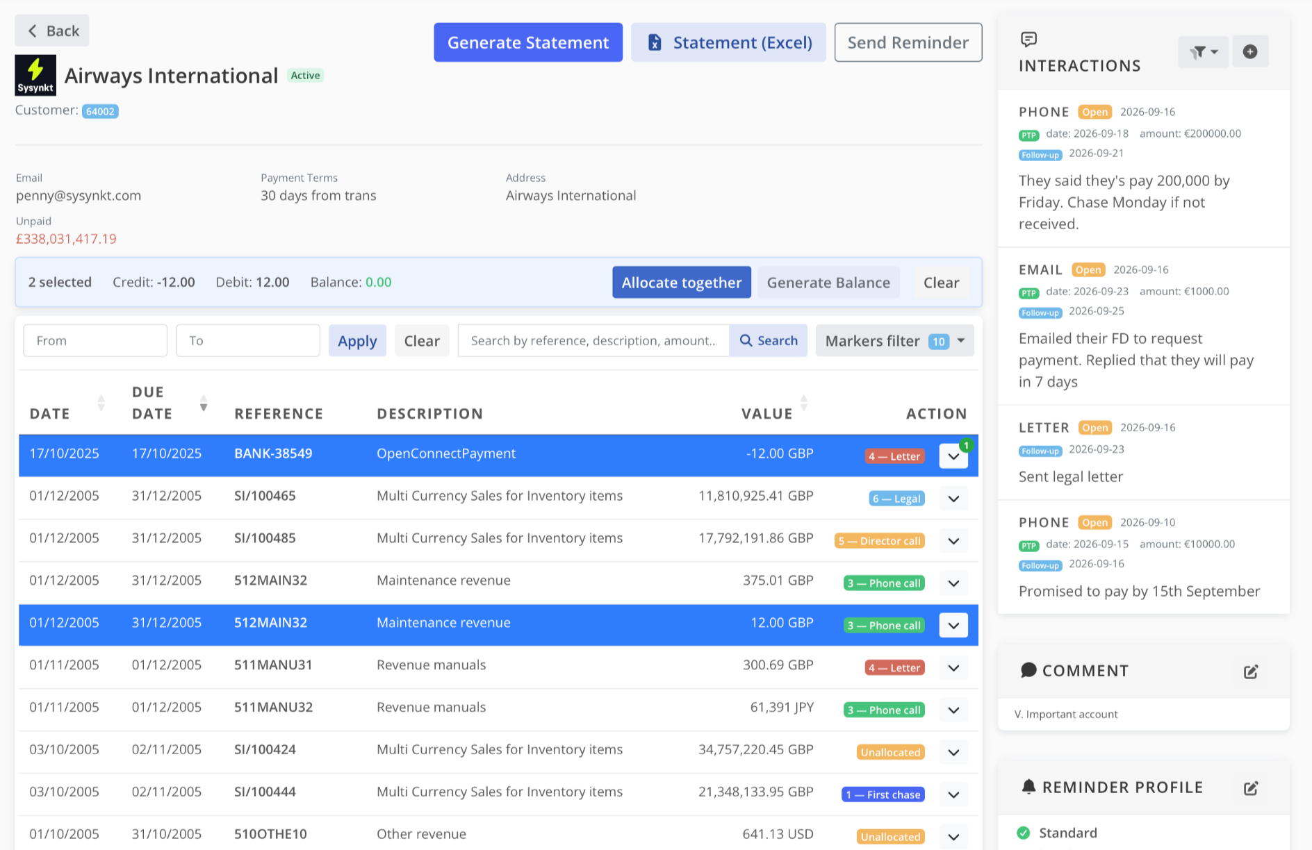Expand action chevron for 12.00 GBP row
The image size is (1312, 850).
(953, 626)
